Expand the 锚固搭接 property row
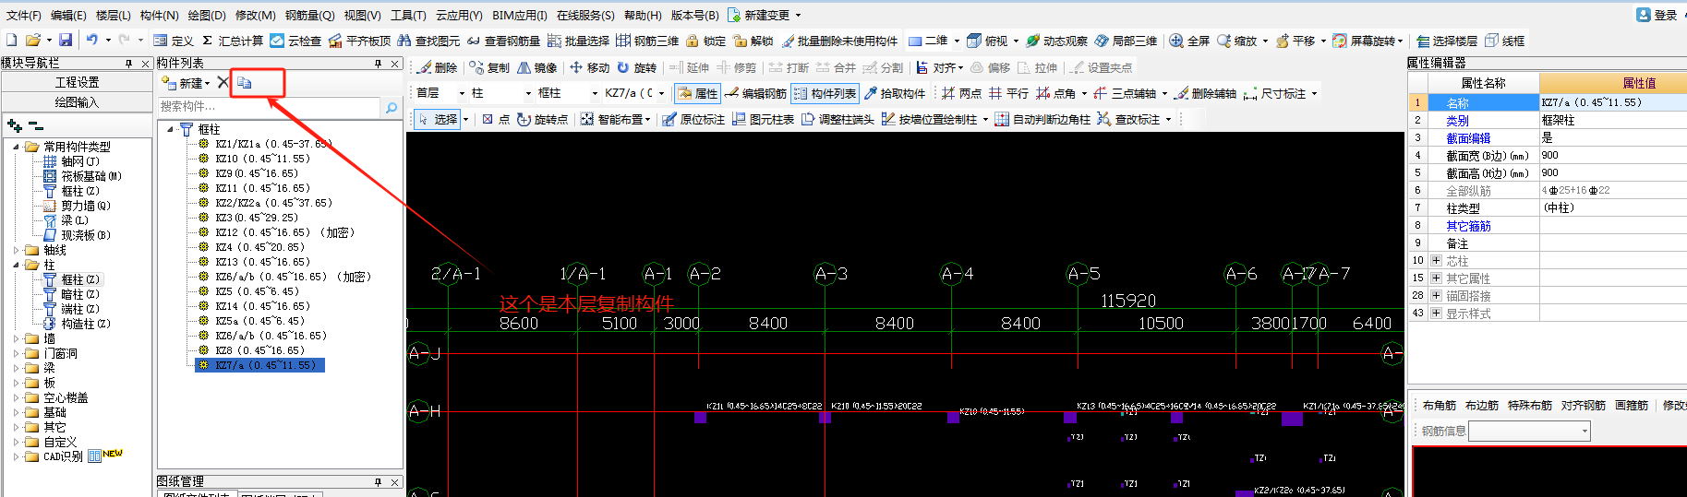Viewport: 1687px width, 497px height. 1436,296
